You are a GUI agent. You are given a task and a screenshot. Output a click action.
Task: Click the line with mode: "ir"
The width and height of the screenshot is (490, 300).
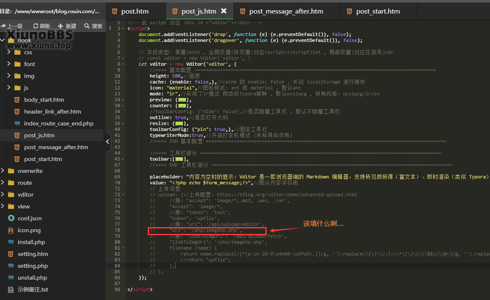coord(265,94)
